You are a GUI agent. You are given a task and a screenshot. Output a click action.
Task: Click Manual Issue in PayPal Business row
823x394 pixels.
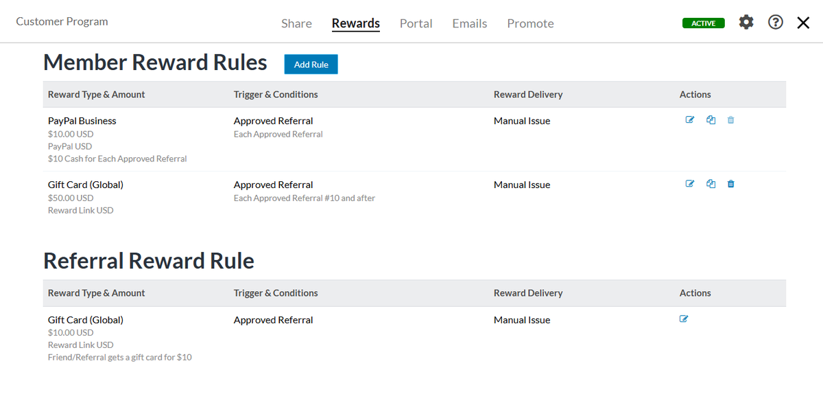pyautogui.click(x=522, y=121)
